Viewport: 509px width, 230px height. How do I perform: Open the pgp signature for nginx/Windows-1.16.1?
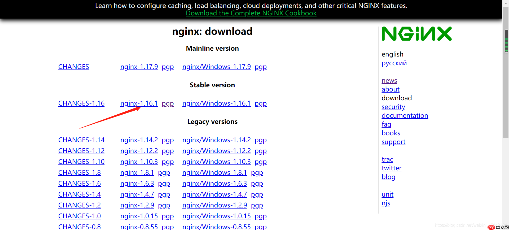click(x=261, y=104)
